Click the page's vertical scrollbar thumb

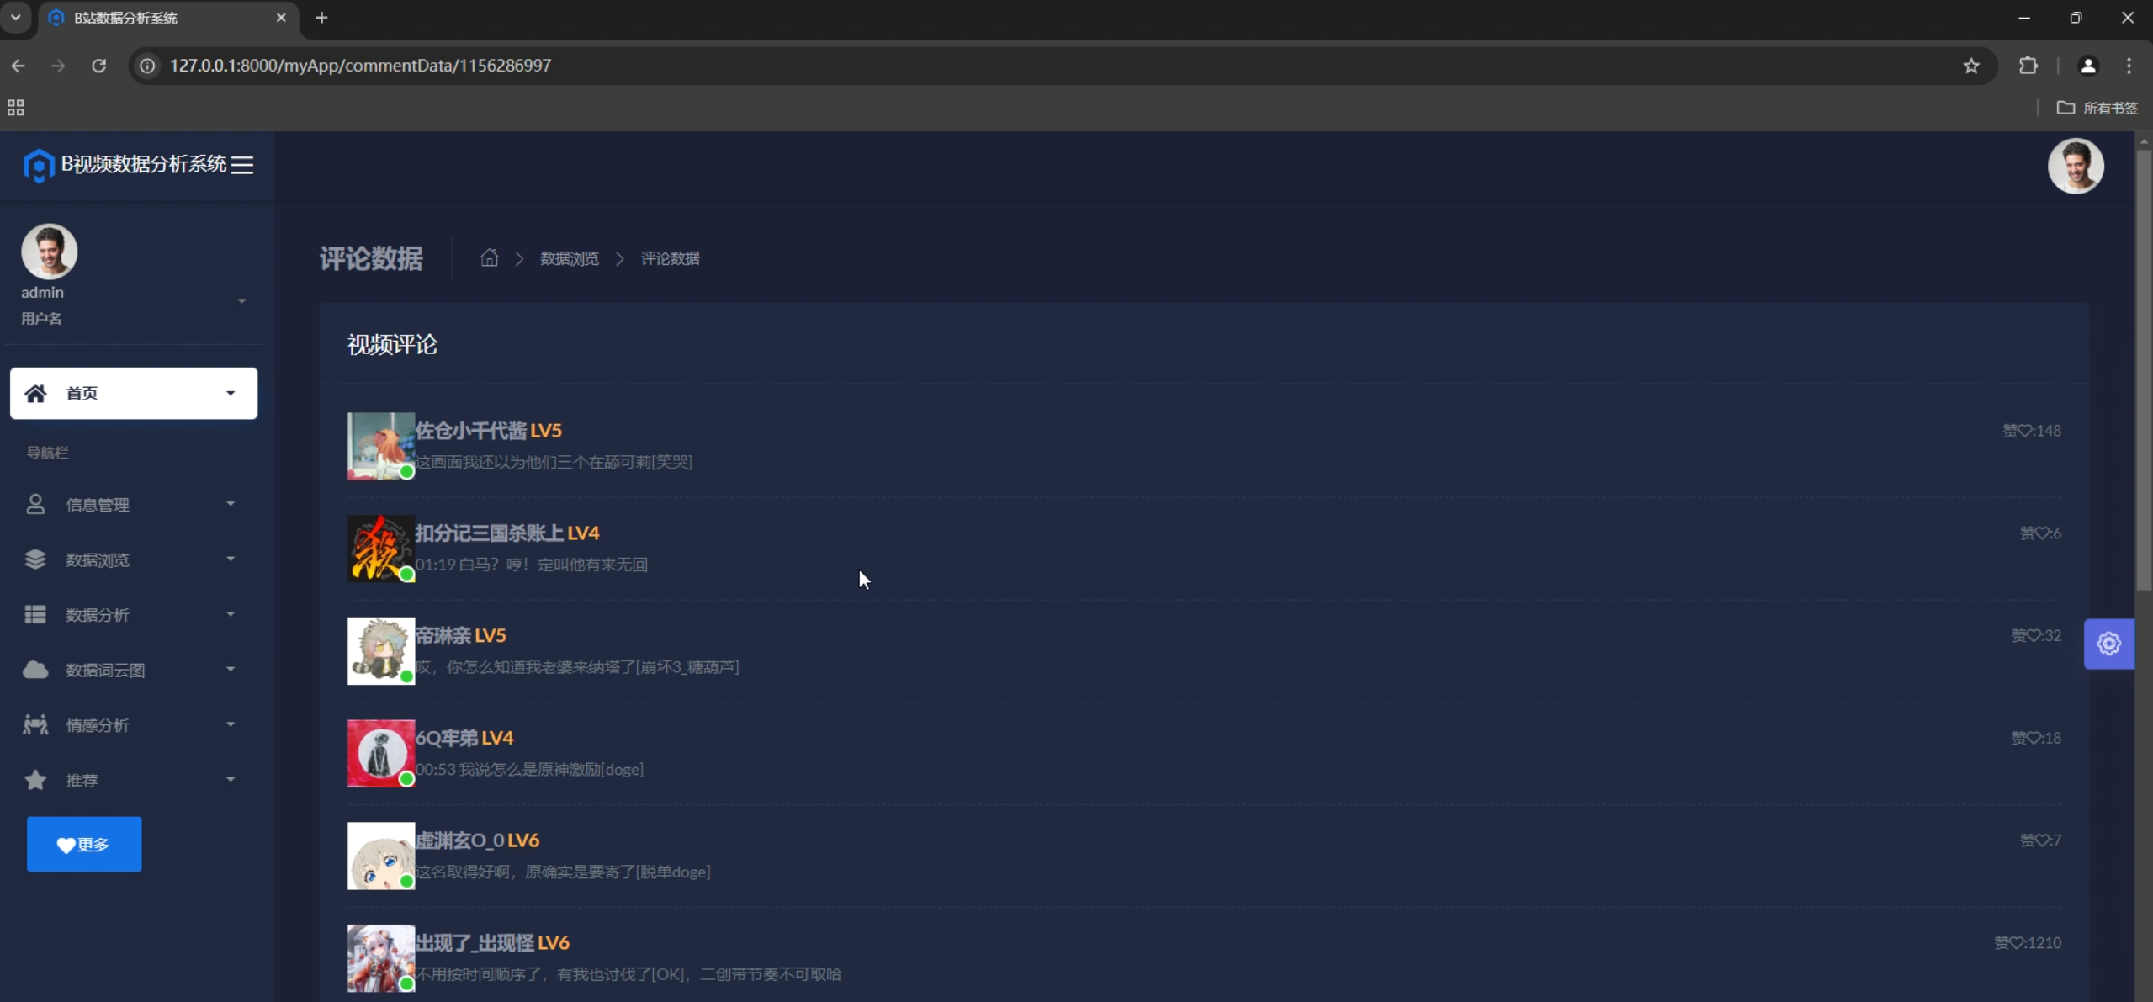2143,370
